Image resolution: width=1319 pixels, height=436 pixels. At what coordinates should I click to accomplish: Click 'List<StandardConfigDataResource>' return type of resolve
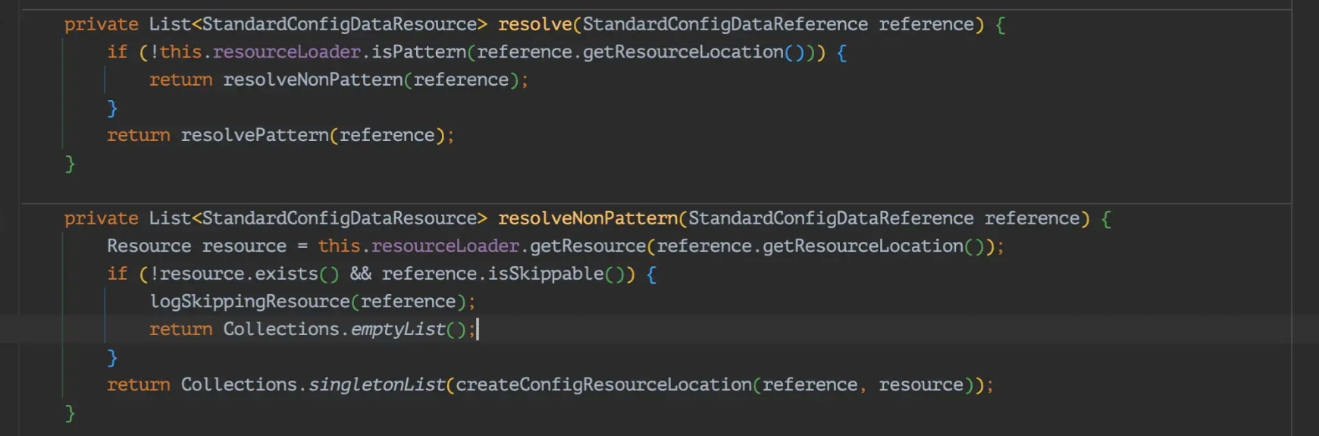(x=318, y=24)
